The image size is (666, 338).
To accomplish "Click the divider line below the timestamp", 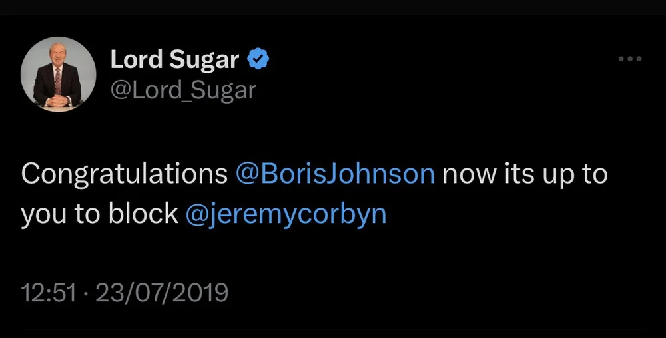I will pos(333,328).
